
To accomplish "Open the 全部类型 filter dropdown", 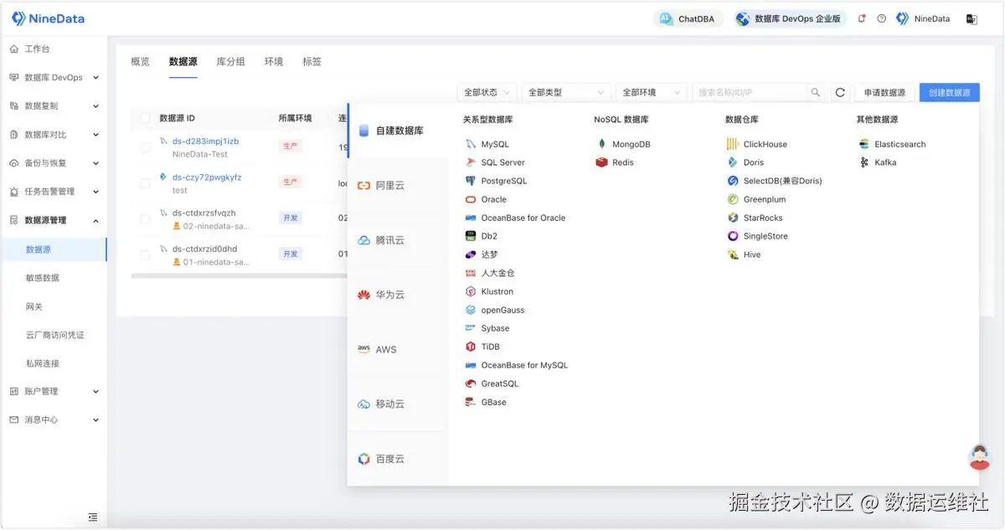I will click(x=565, y=93).
